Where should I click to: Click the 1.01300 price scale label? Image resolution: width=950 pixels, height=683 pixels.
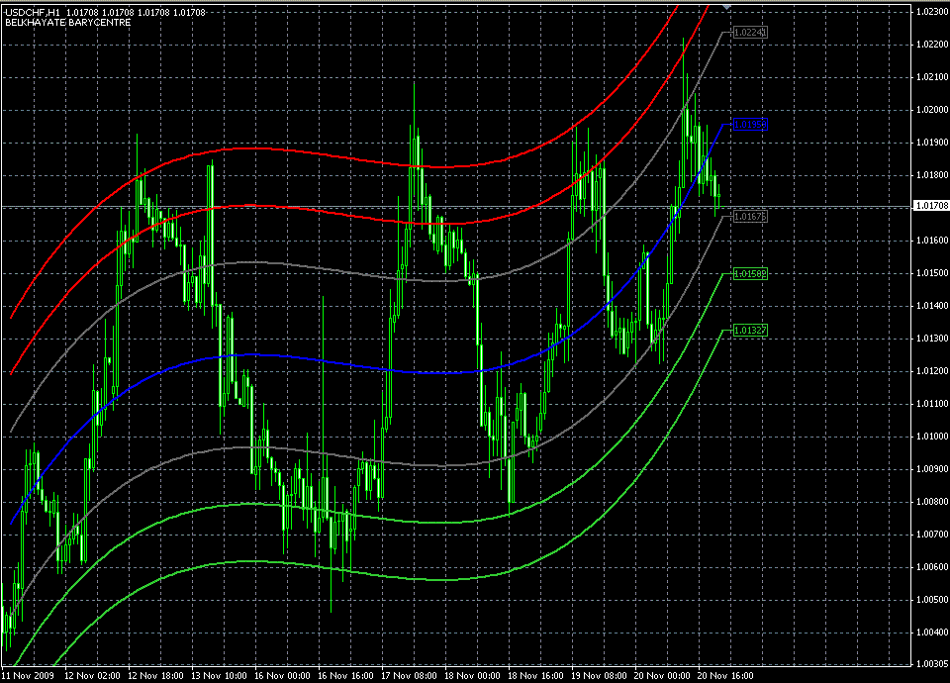932,339
